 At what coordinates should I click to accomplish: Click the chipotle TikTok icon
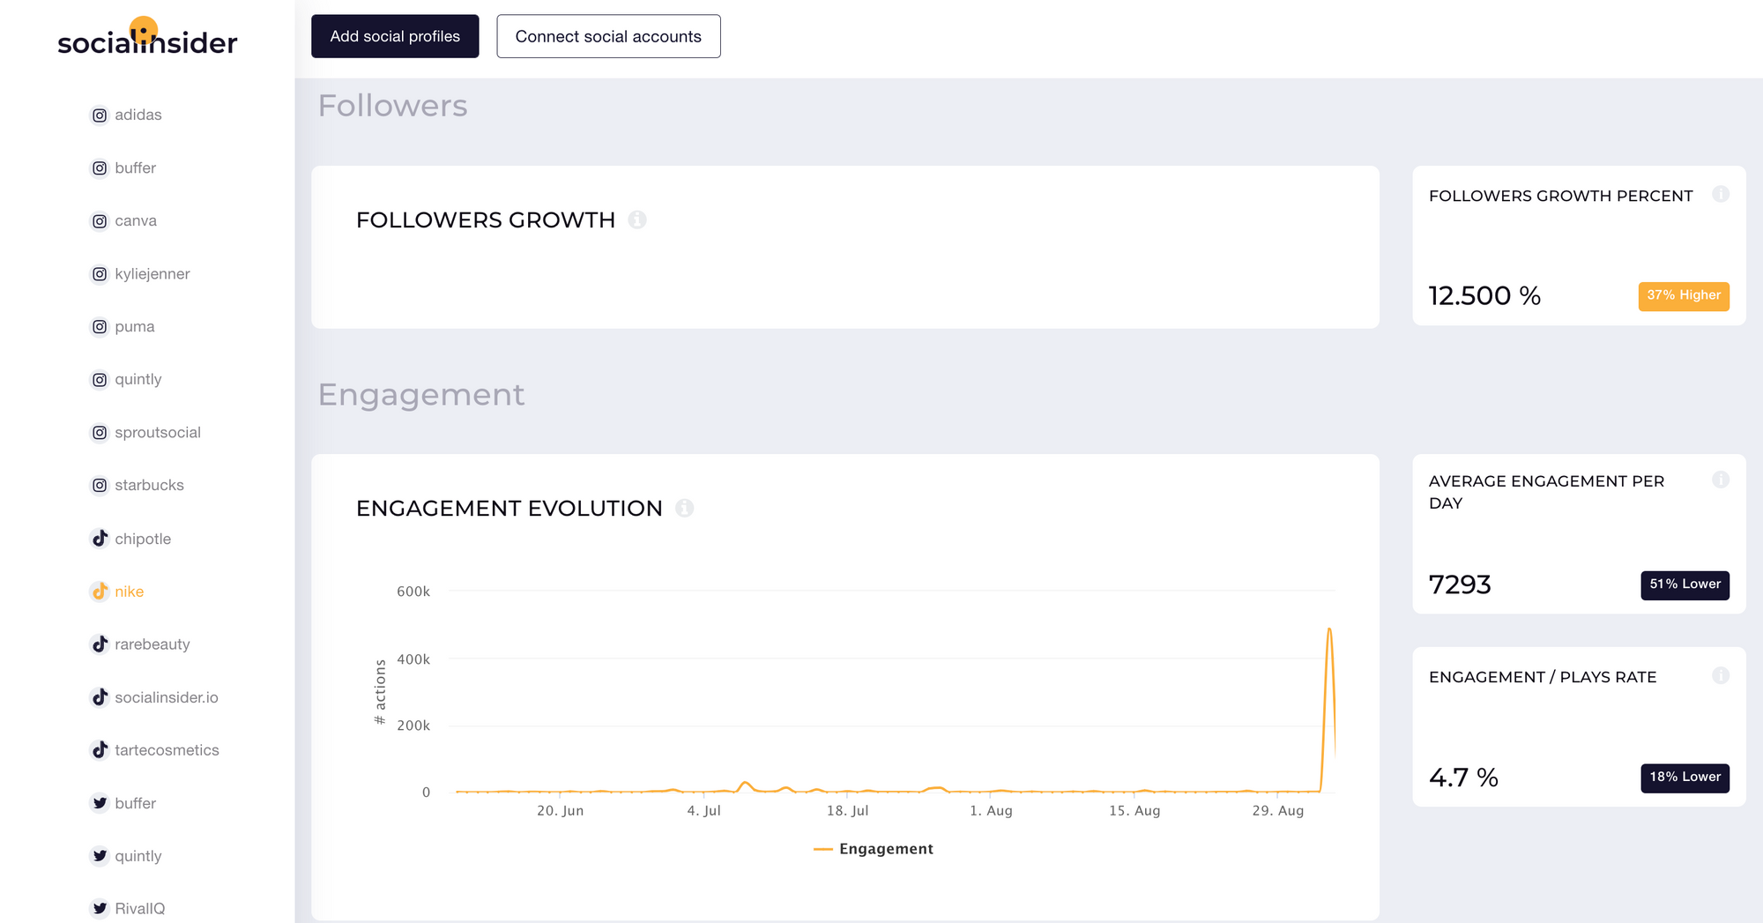tap(100, 539)
